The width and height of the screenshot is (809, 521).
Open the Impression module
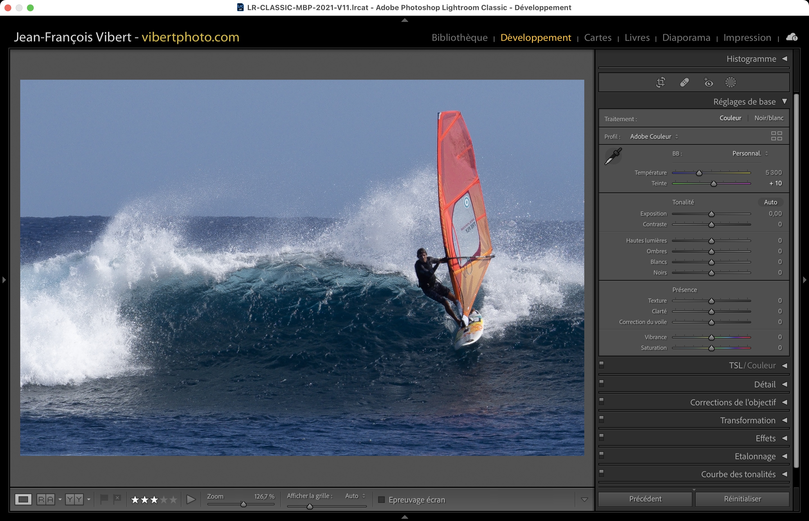coord(747,38)
